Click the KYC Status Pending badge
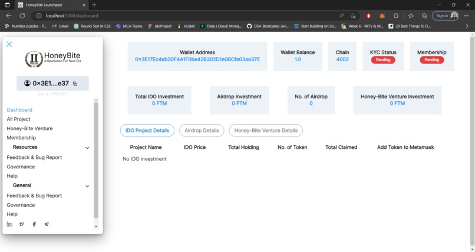The width and height of the screenshot is (475, 252). click(383, 60)
